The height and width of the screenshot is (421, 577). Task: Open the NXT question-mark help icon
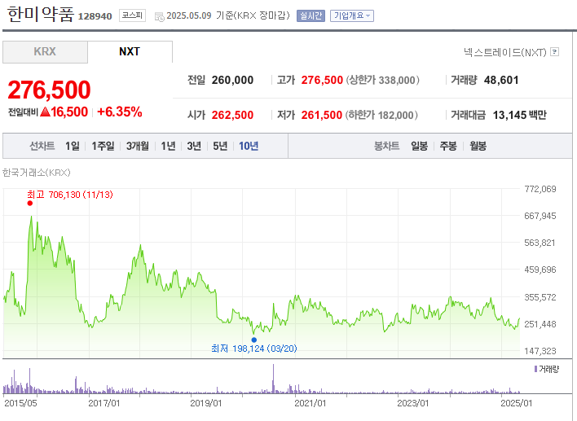point(554,52)
